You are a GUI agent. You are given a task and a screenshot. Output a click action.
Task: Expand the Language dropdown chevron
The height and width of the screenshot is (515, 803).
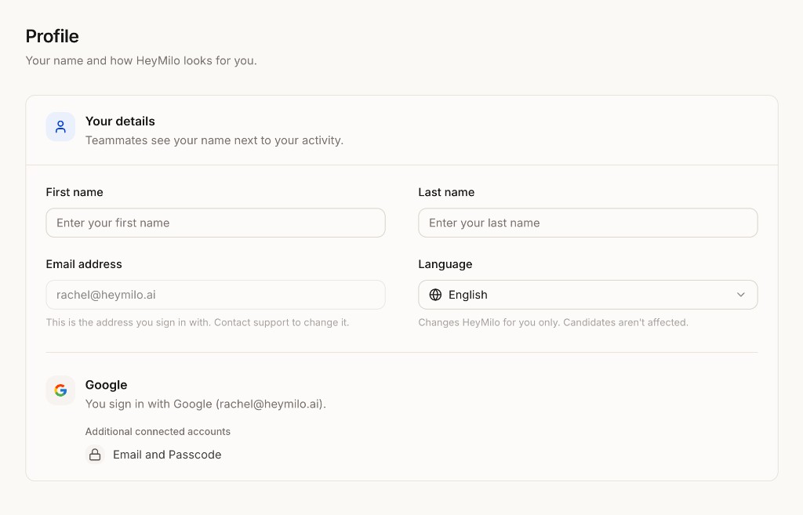tap(740, 295)
